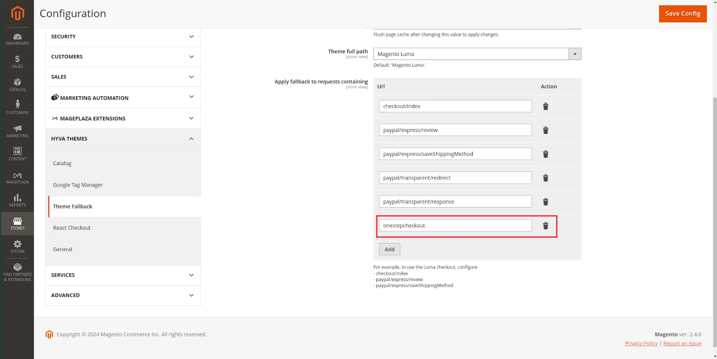Open the Dashboard icon in sidebar
The height and width of the screenshot is (359, 717).
coord(17,39)
